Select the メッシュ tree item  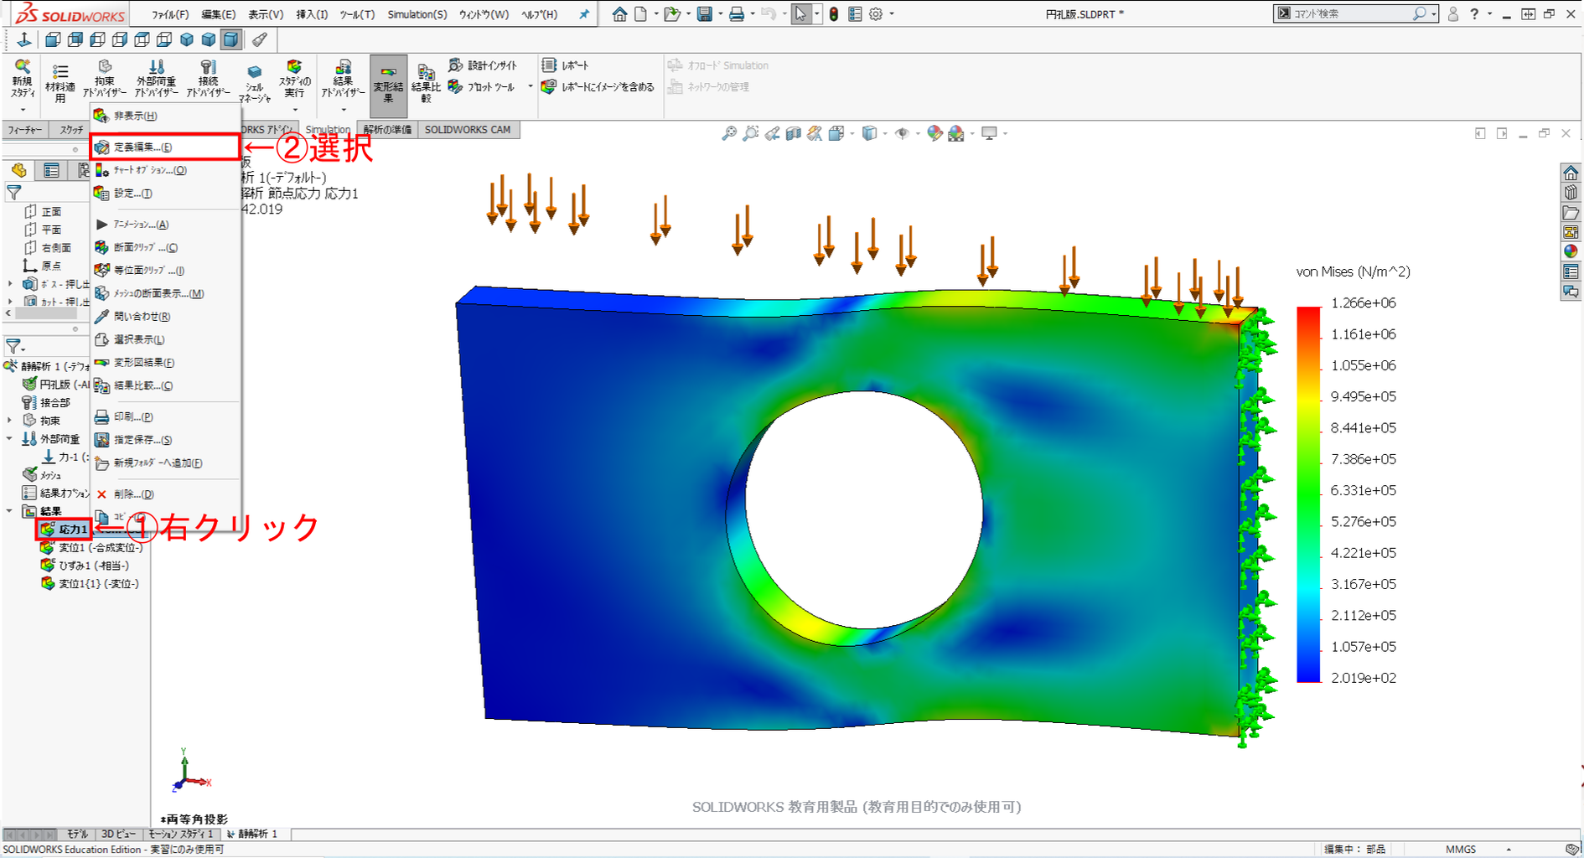pyautogui.click(x=42, y=475)
